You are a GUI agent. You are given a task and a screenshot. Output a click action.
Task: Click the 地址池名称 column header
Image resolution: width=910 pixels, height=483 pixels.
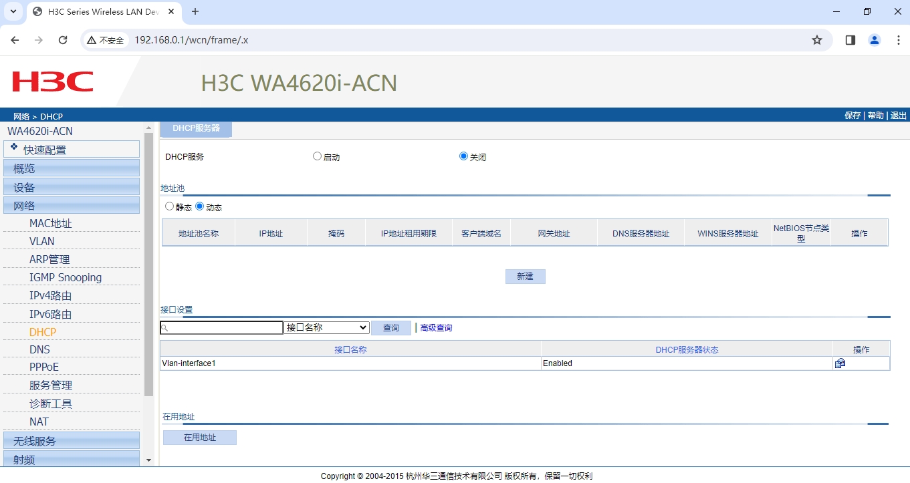(199, 233)
